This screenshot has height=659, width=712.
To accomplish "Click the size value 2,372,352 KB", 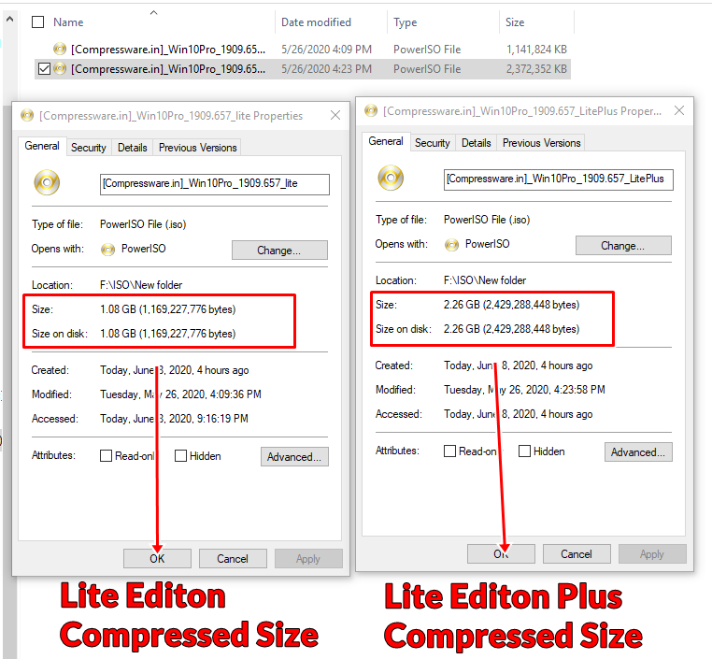I will click(x=536, y=69).
